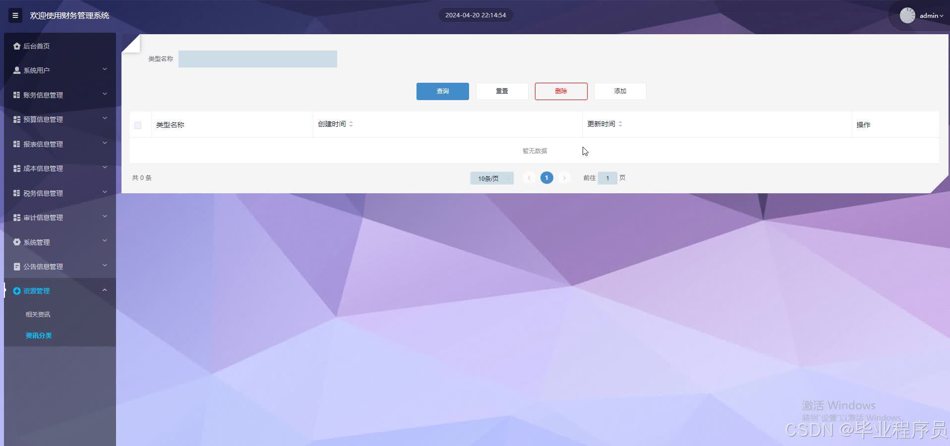Collapse the 资源管理 sidebar section
The height and width of the screenshot is (446, 950).
104,290
